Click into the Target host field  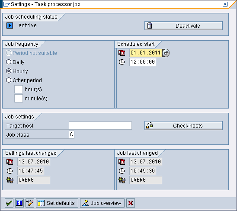pyautogui.click(x=100, y=125)
